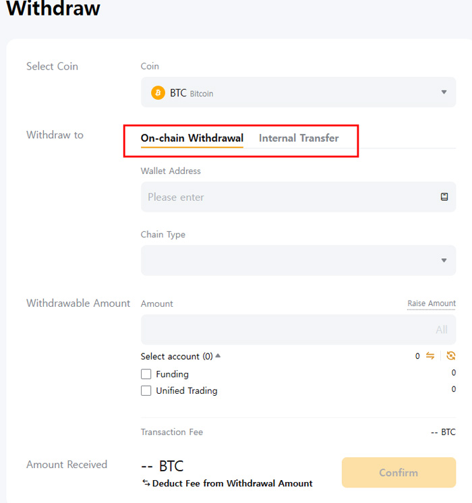The image size is (472, 503).
Task: Collapse the Select account (0) list
Action: (x=218, y=356)
